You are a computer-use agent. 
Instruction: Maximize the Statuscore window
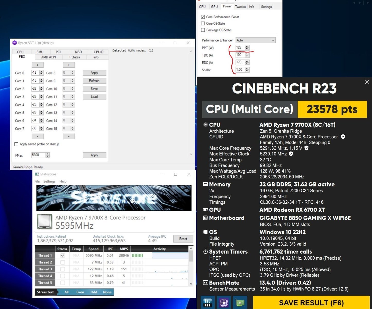[176, 174]
